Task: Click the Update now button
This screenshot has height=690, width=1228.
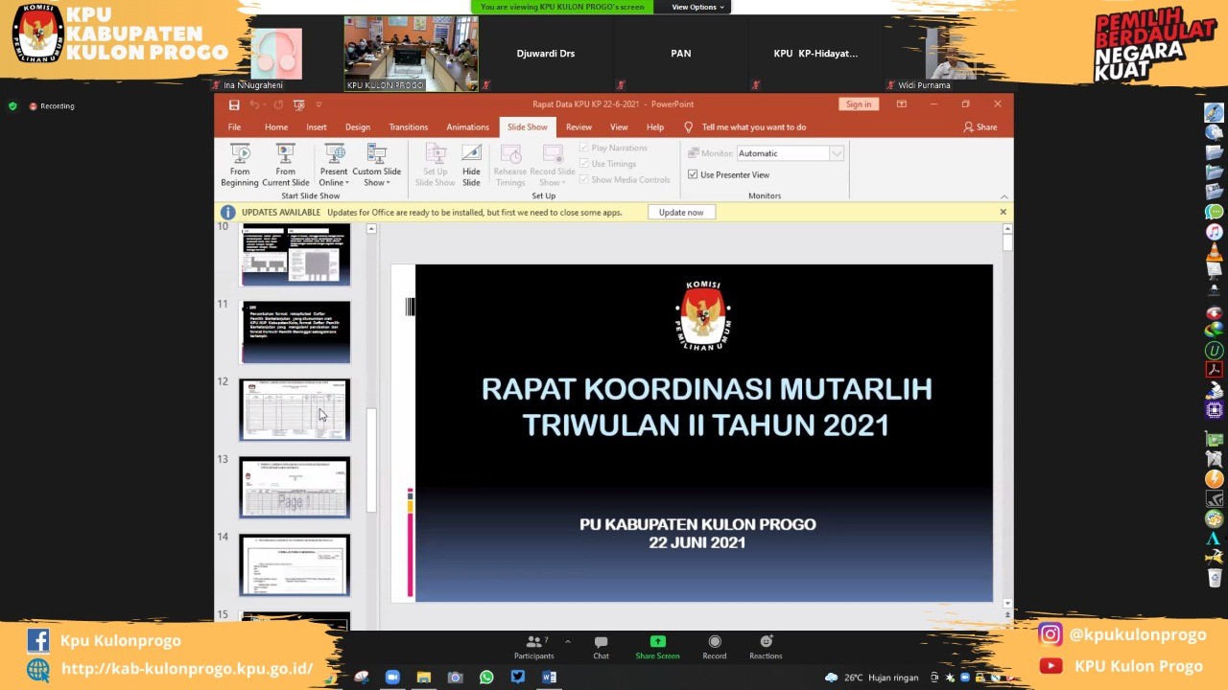Action: click(x=681, y=212)
